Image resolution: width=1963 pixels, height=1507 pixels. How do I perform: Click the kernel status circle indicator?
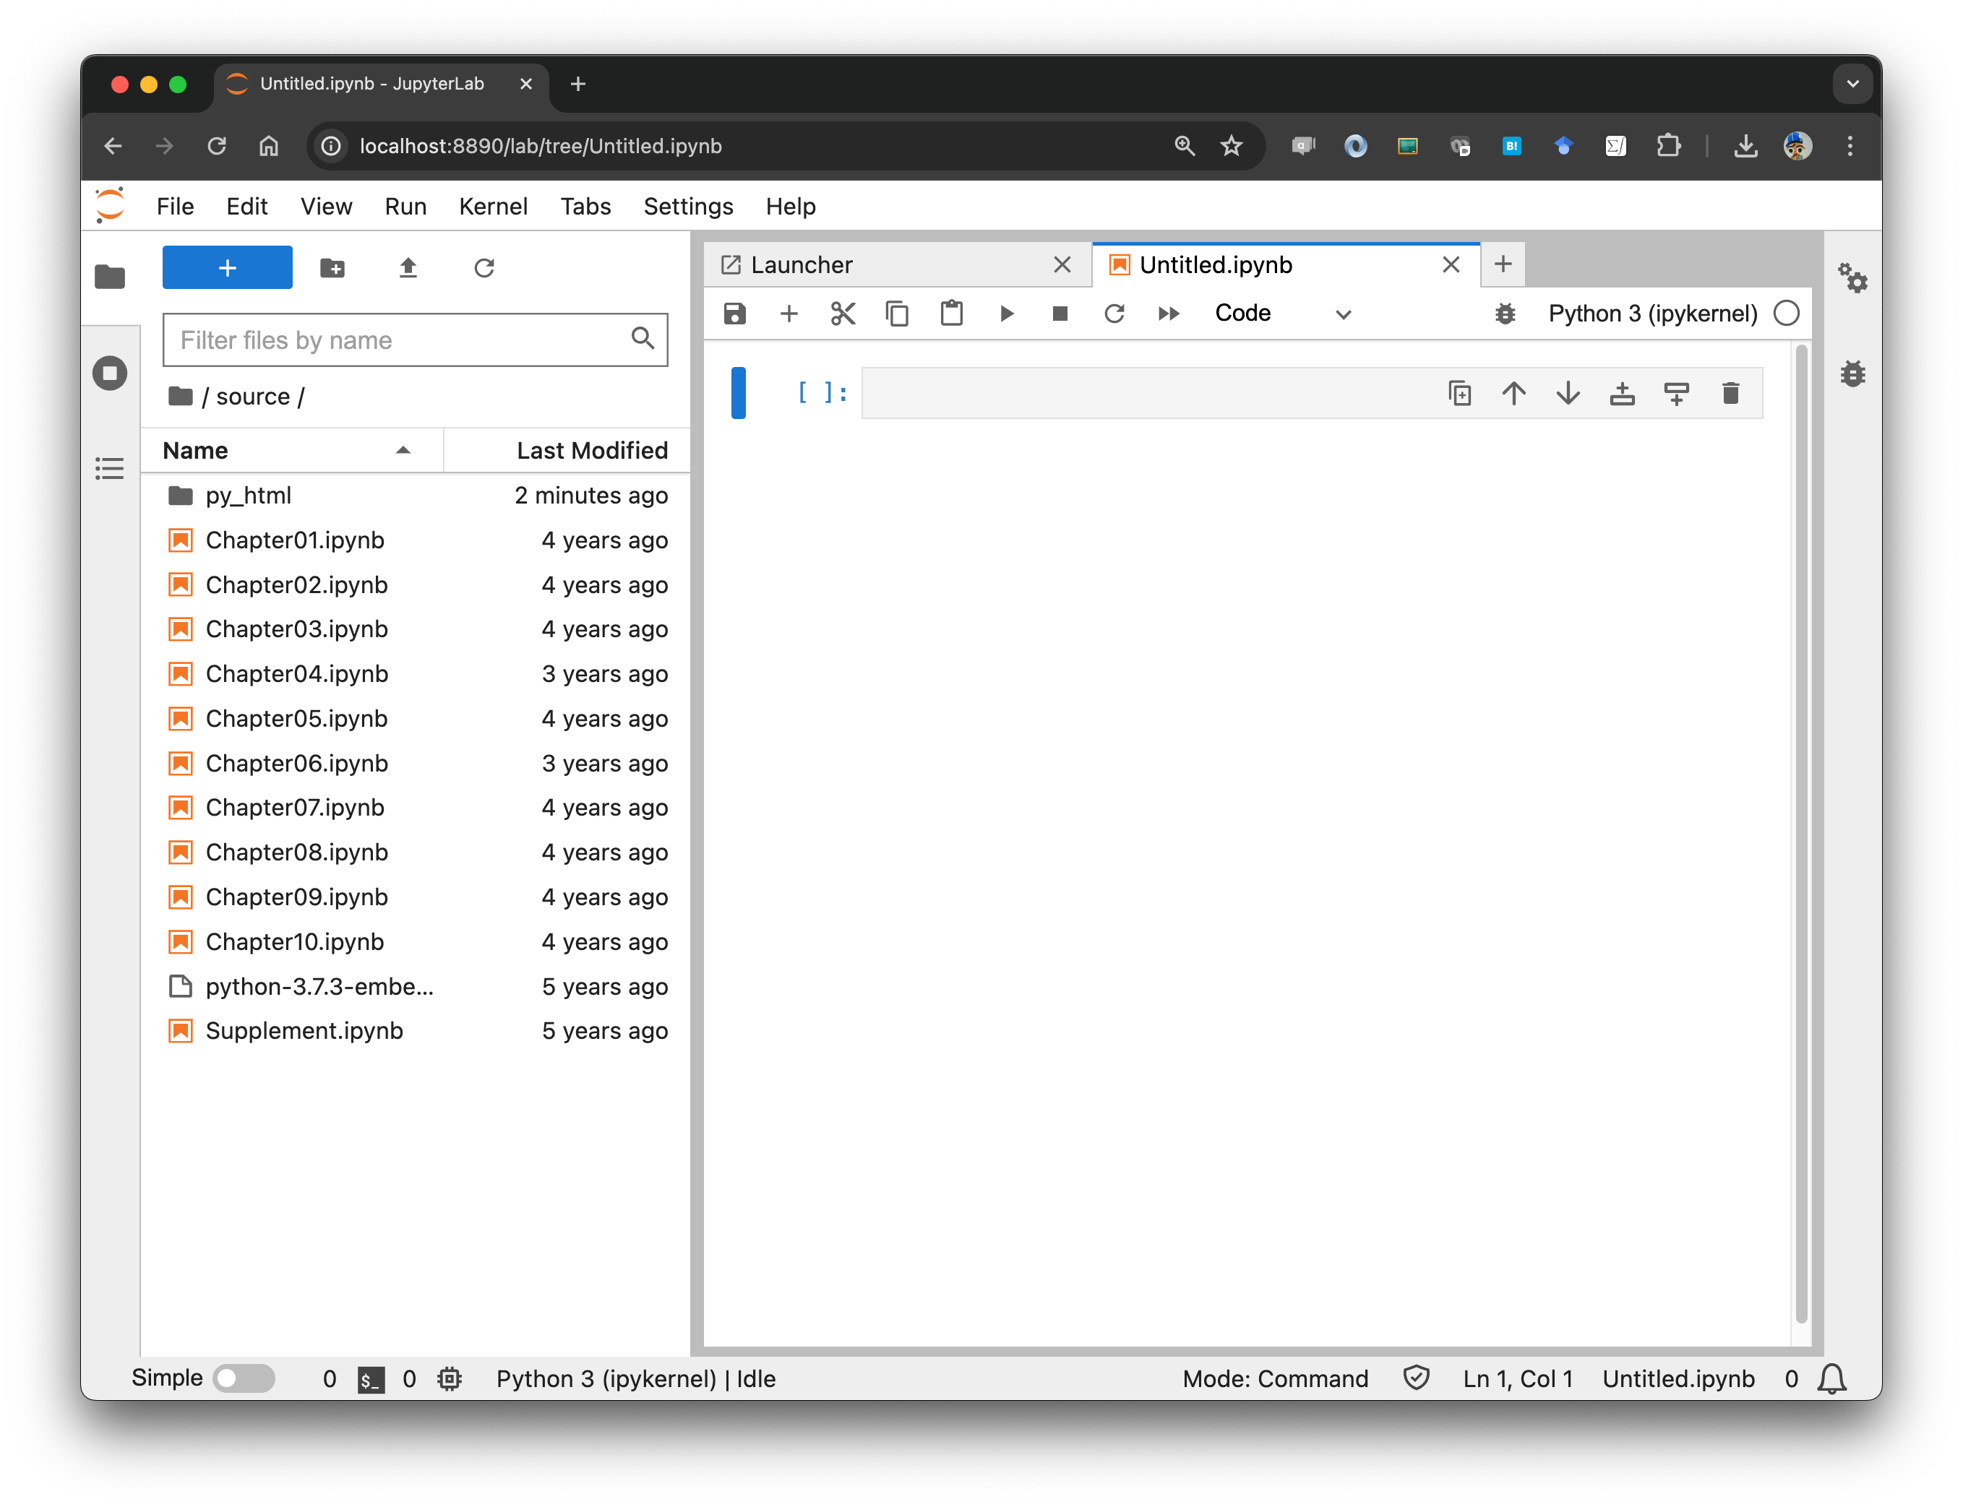[1786, 314]
